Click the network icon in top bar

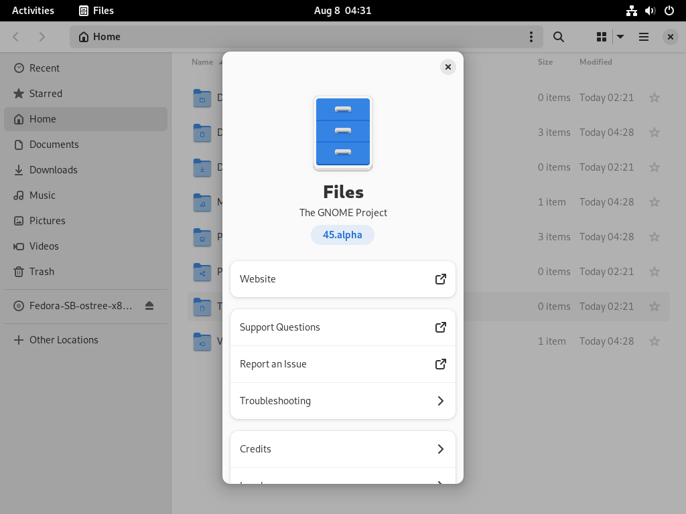(631, 11)
